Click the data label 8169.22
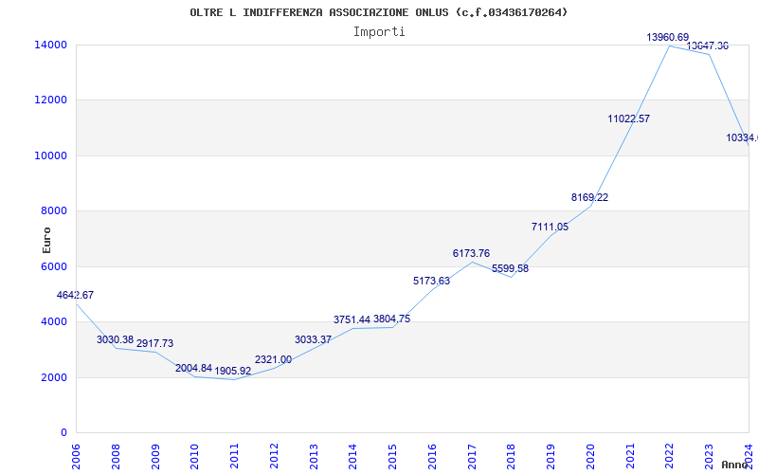This screenshot has height=474, width=758. click(x=589, y=197)
